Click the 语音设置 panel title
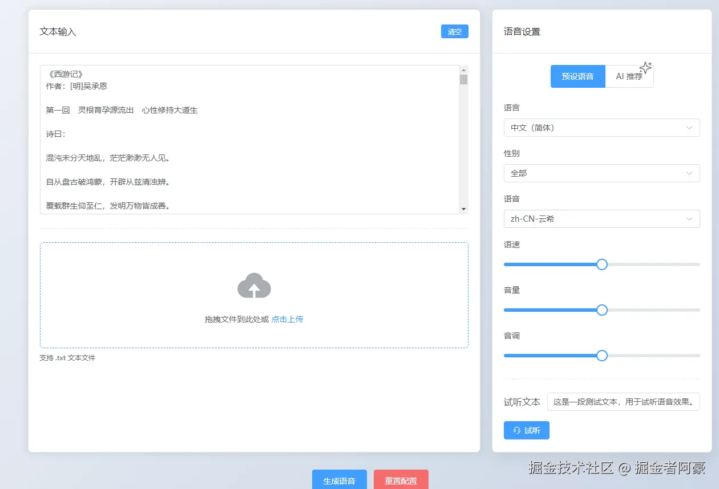 (522, 32)
